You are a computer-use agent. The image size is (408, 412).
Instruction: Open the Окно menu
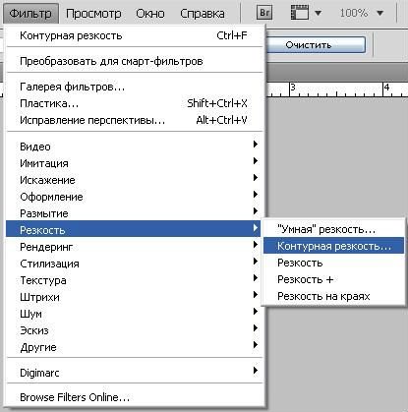click(150, 14)
